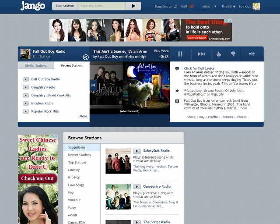Select Moods category
The width and height of the screenshot is (280, 224).
(x=73, y=215)
